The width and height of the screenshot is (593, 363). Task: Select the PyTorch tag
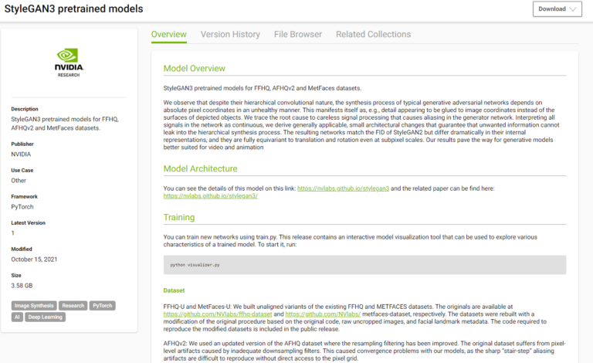click(x=102, y=306)
